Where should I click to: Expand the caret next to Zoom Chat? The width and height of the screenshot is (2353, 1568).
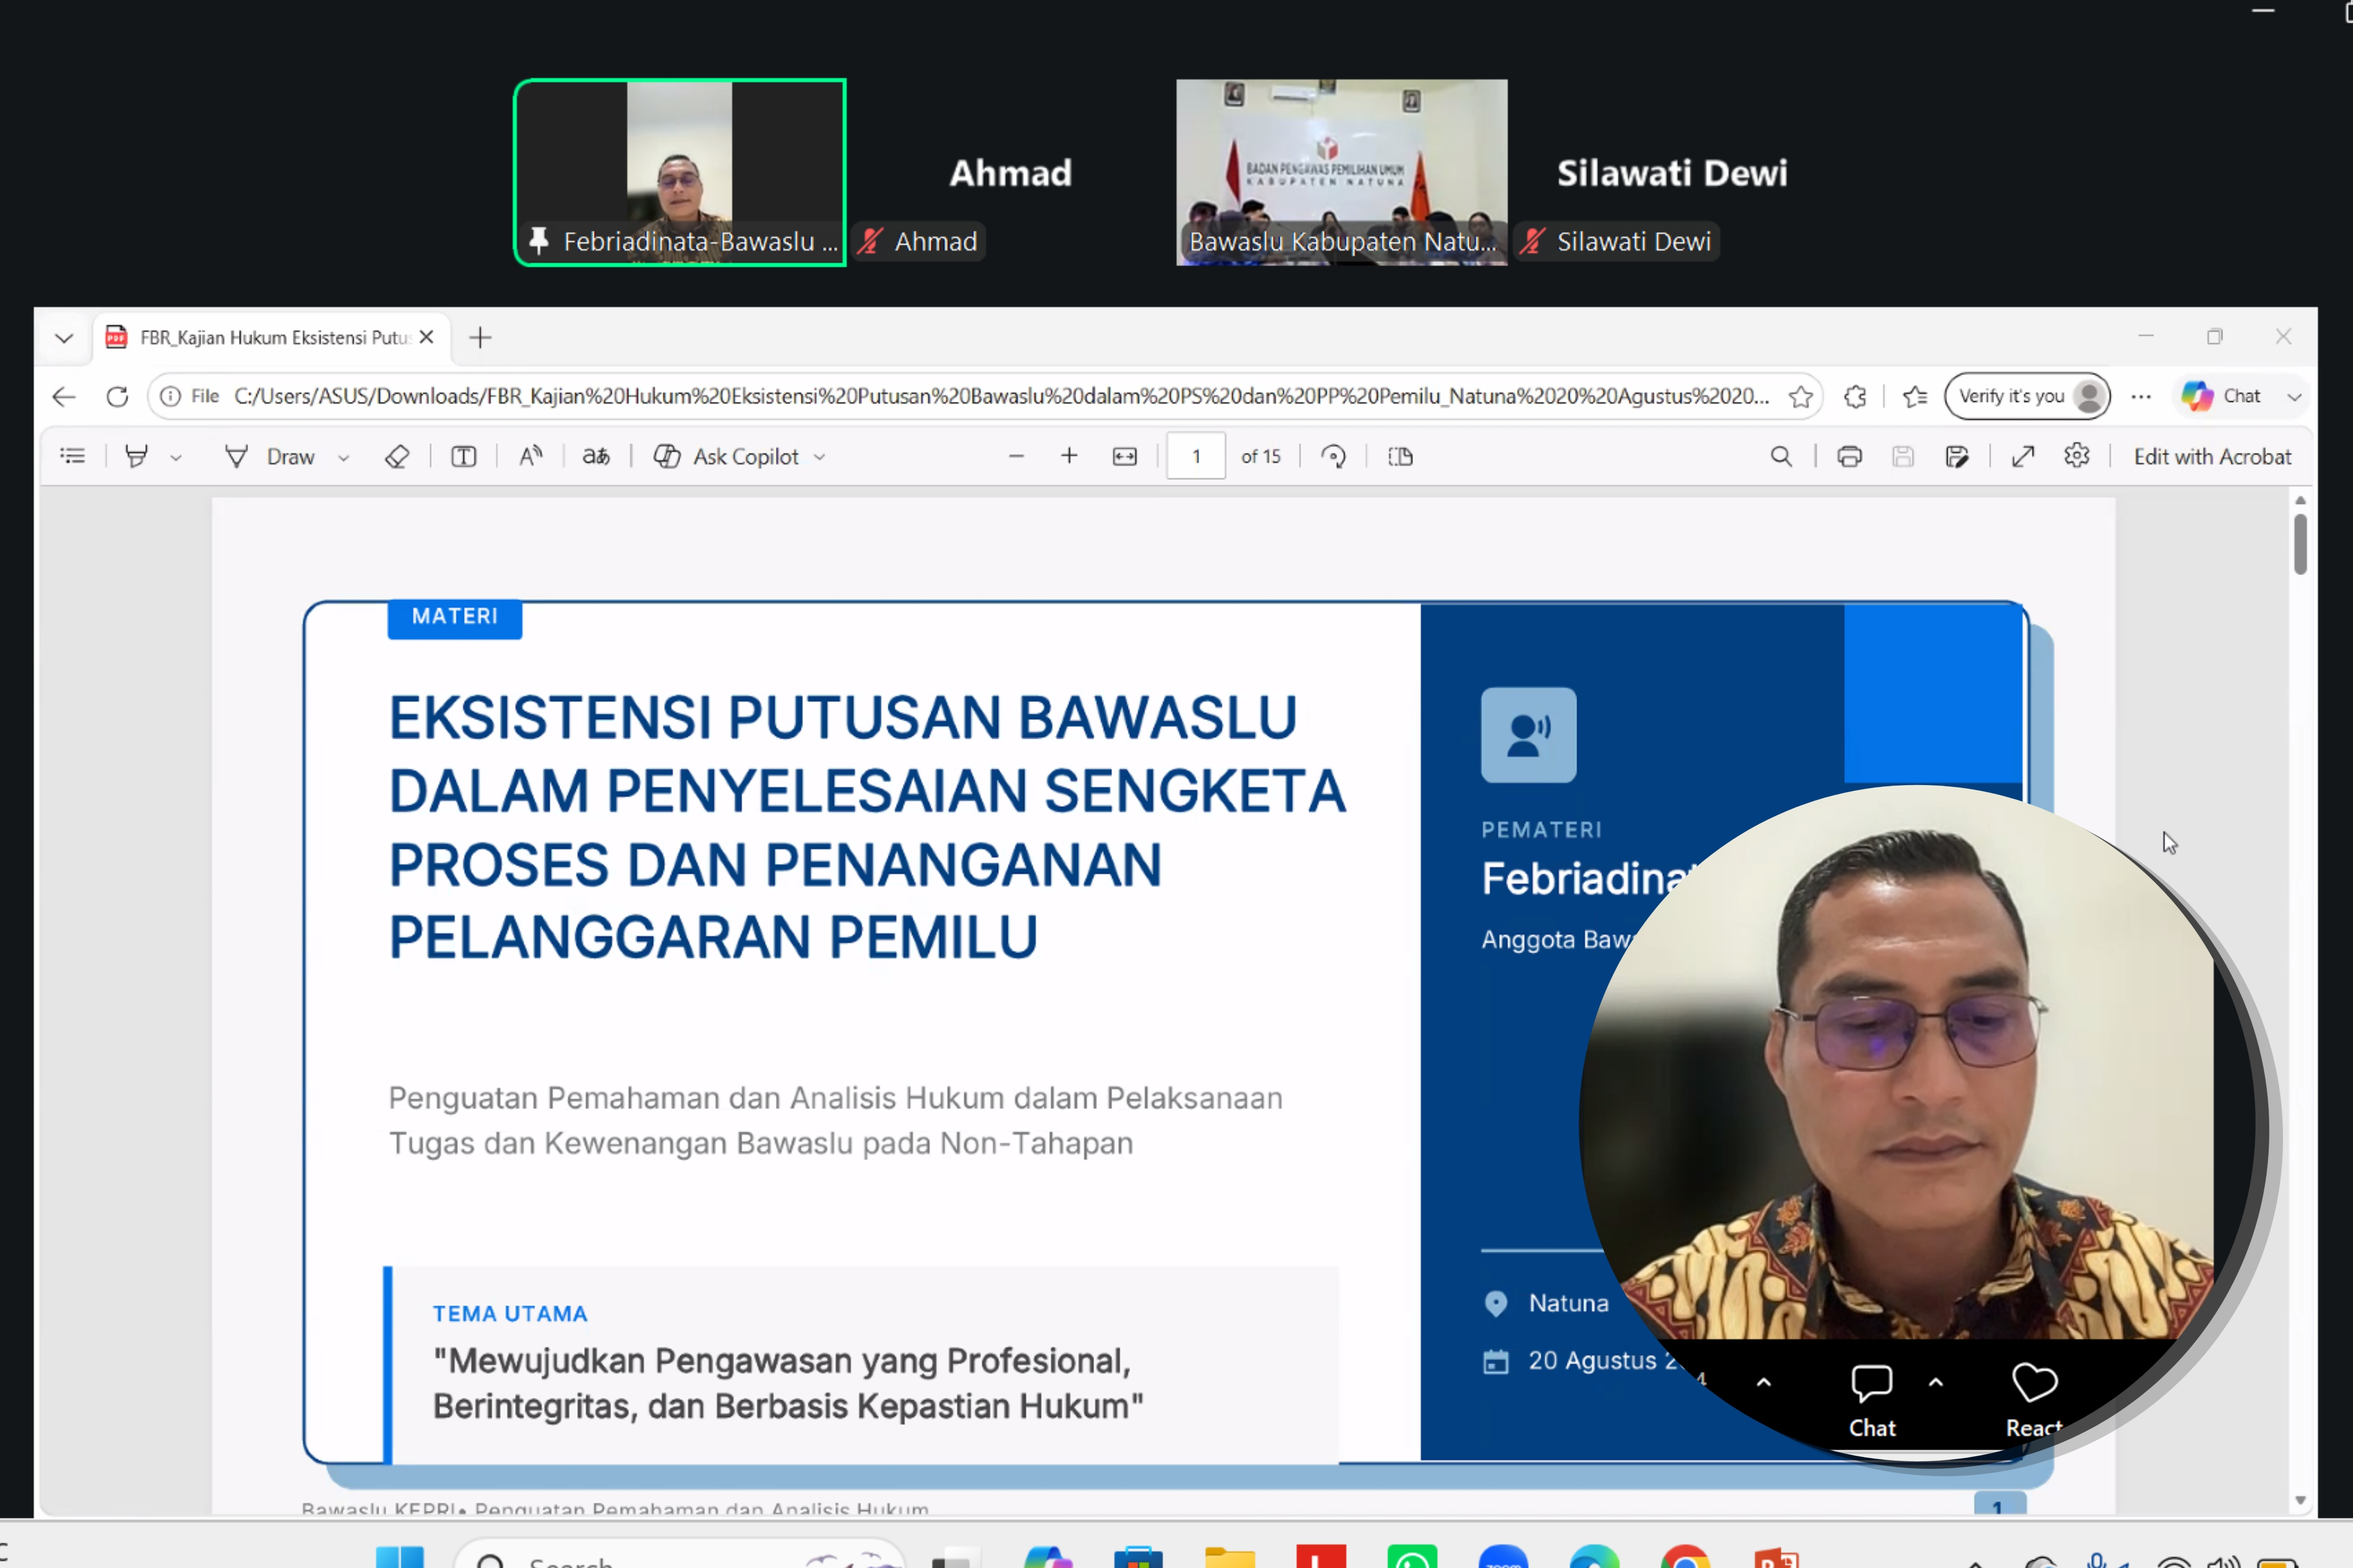pyautogui.click(x=1936, y=1382)
